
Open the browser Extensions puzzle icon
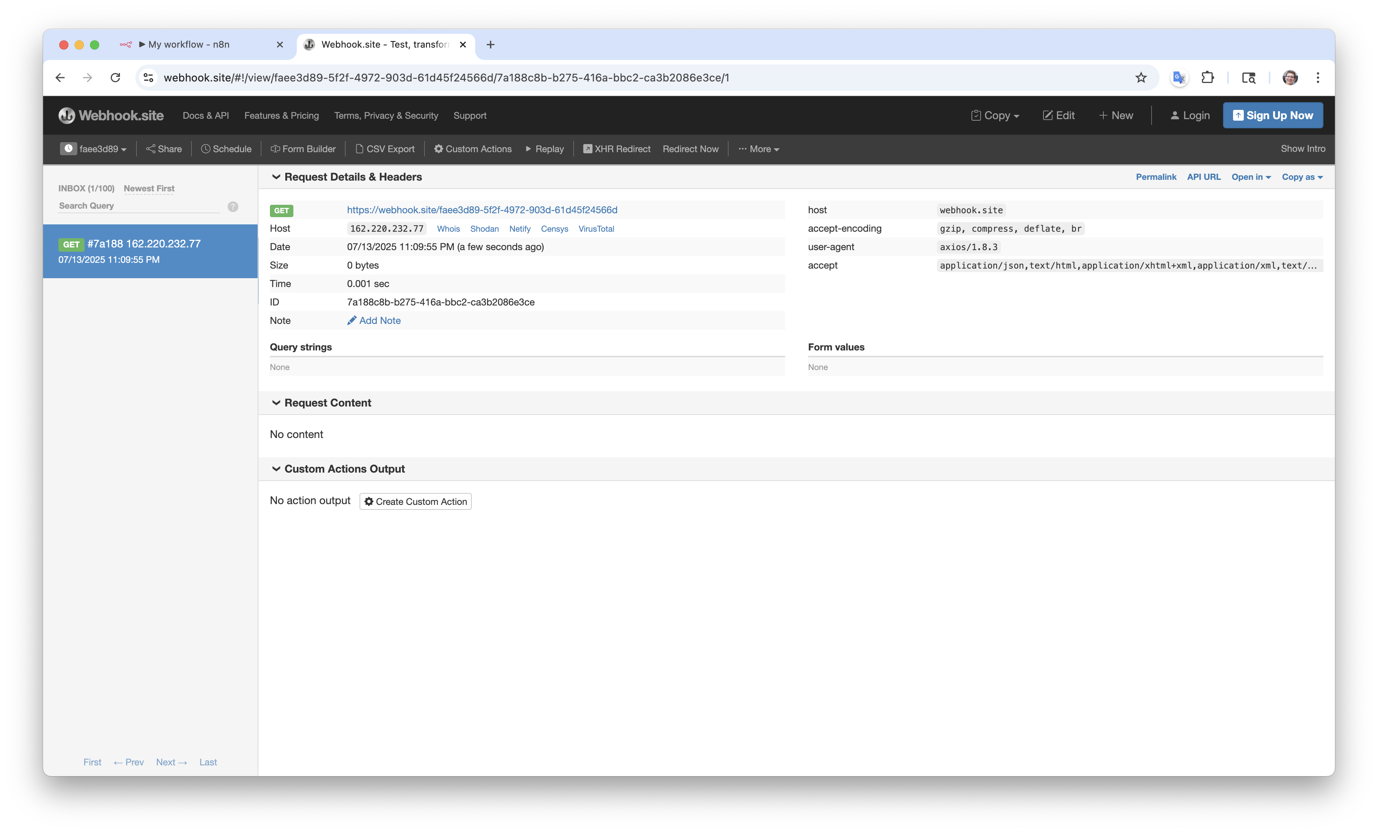[1207, 78]
